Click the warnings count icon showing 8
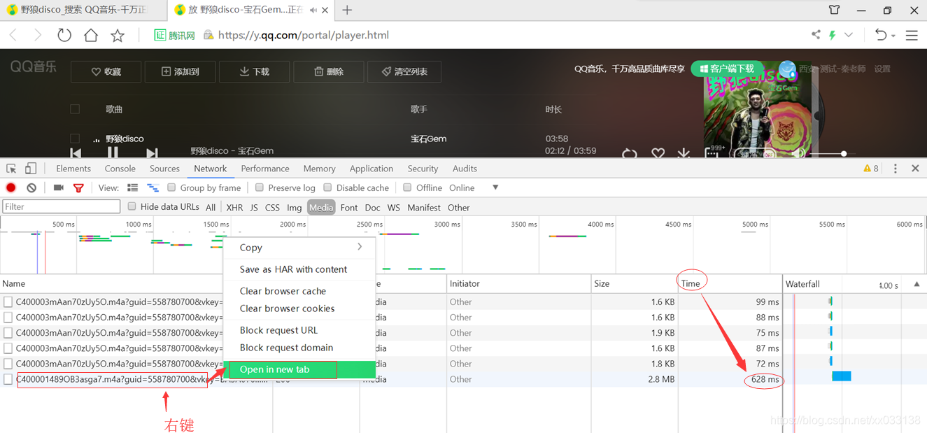Screen dimensions: 927x433 click(871, 169)
